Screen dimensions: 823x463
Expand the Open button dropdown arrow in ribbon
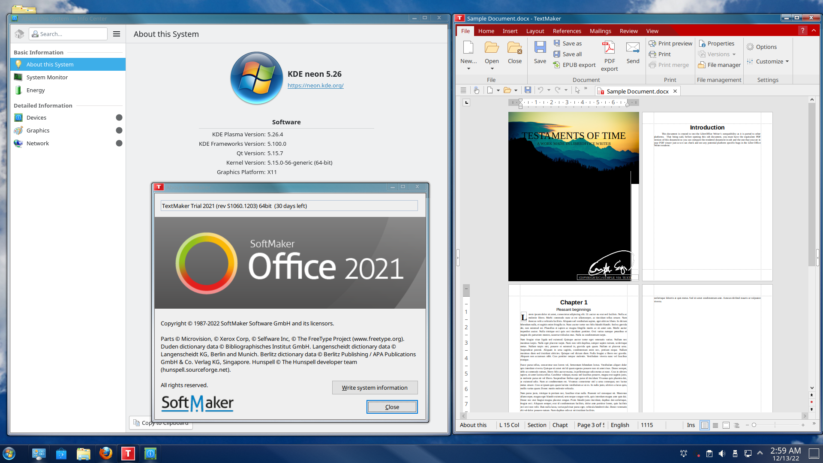(x=492, y=69)
